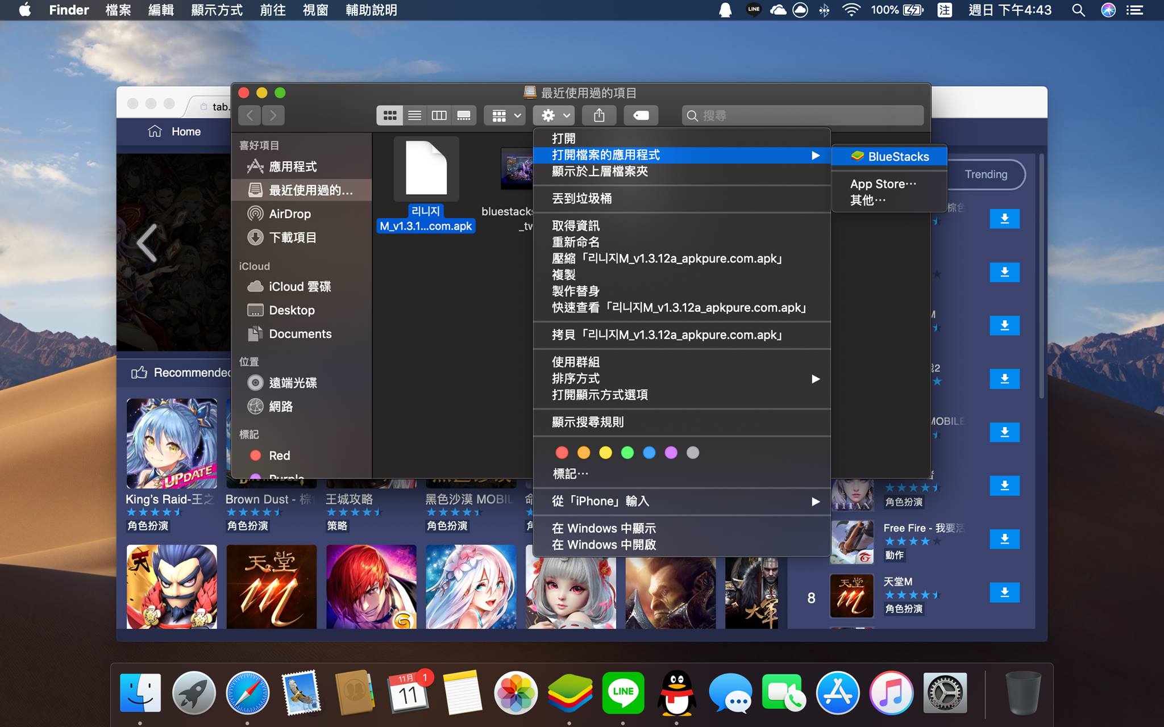This screenshot has height=727, width=1164.
Task: Go forward in the Finder window
Action: coord(273,116)
